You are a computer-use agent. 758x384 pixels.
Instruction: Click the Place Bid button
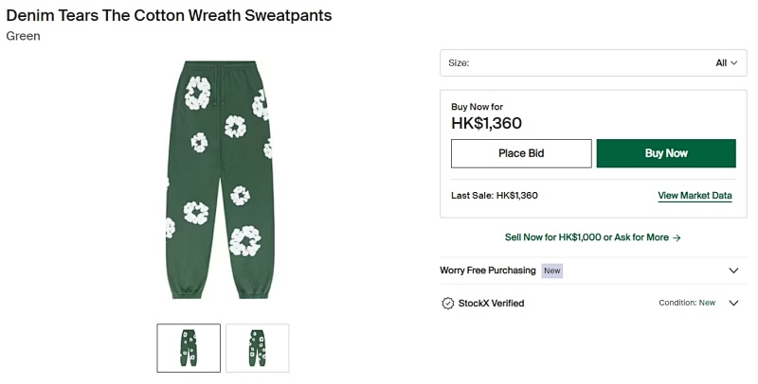tap(521, 153)
